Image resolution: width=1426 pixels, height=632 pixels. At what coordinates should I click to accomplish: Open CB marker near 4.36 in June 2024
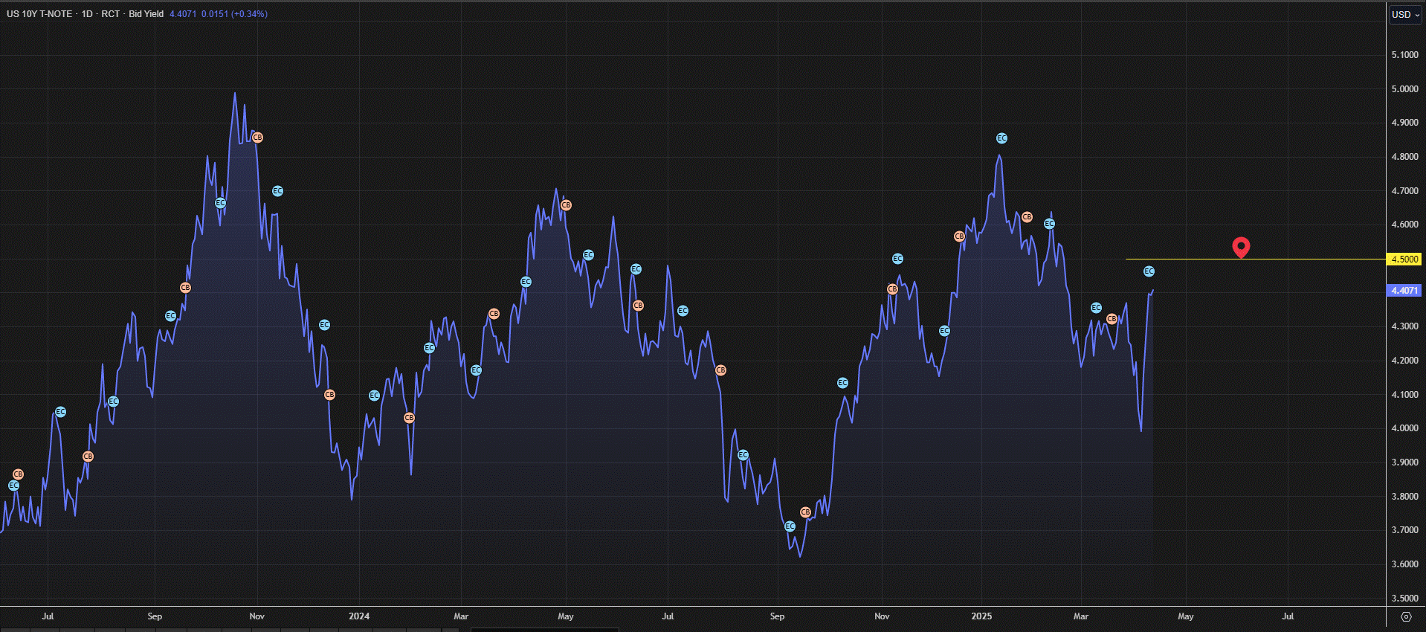[x=638, y=306]
